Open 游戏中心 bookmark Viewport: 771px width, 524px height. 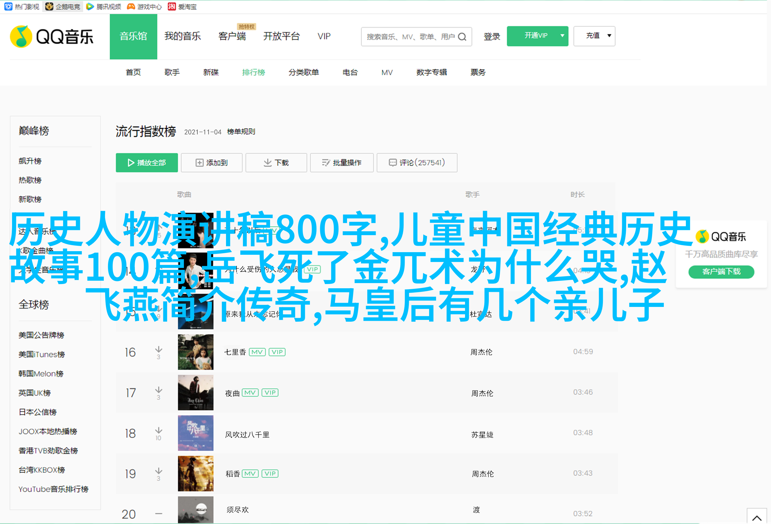coord(144,7)
